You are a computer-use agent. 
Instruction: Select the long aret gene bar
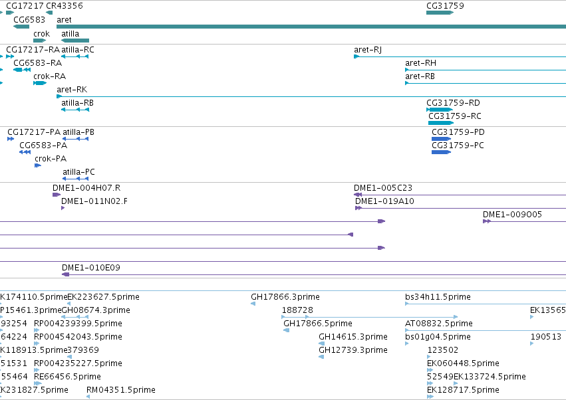click(x=311, y=27)
